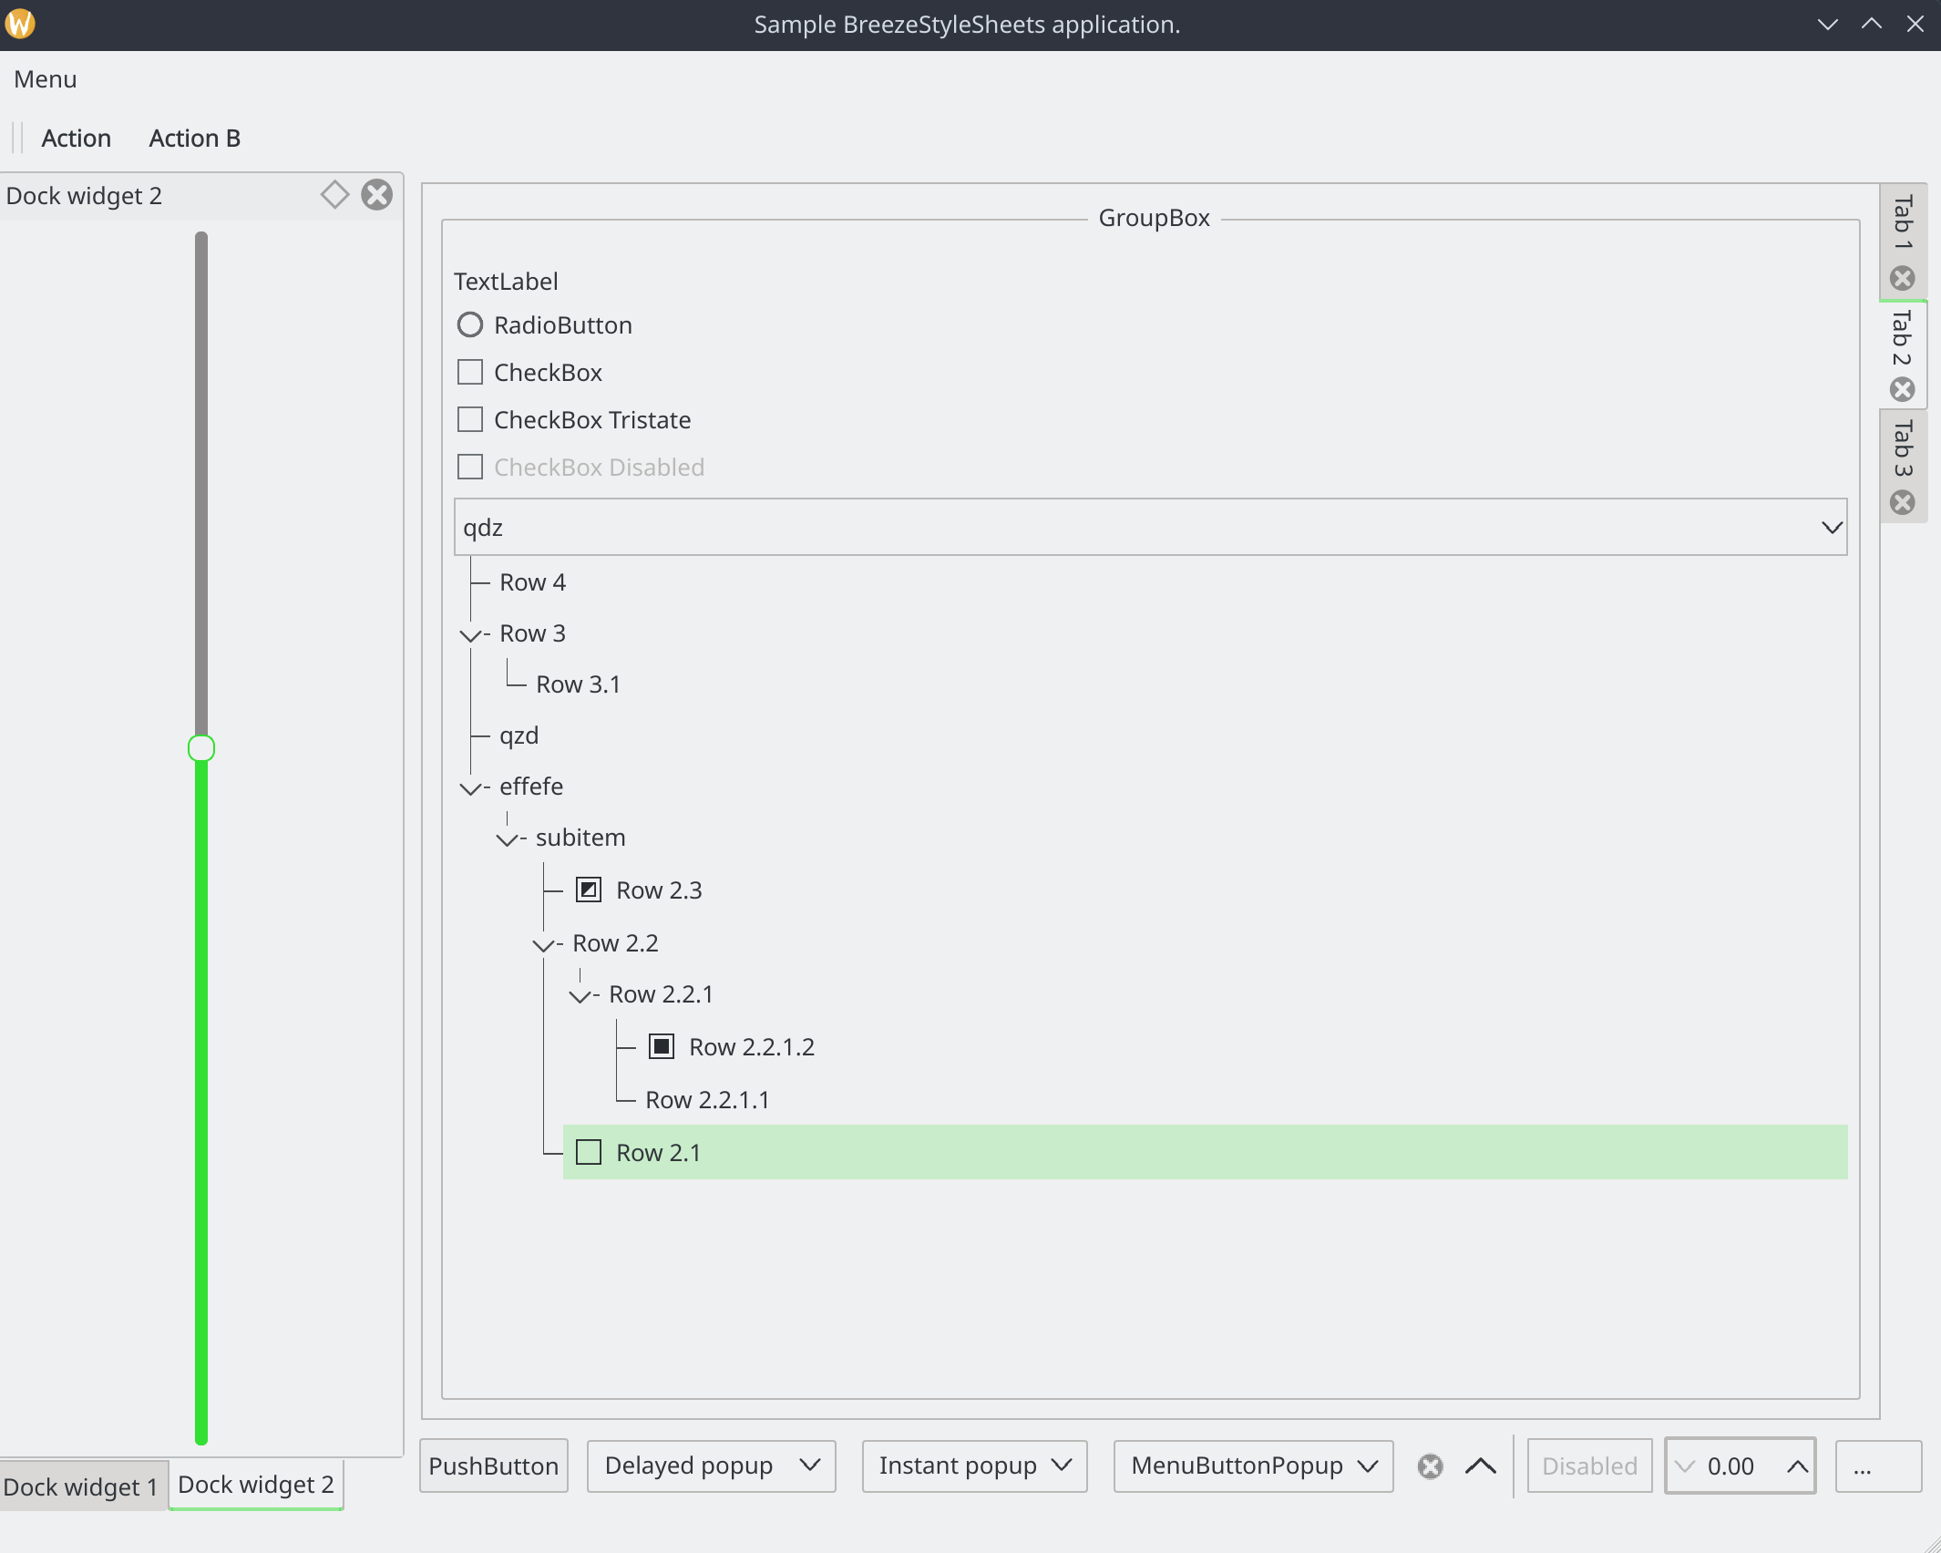Collapse the subitem branch
This screenshot has height=1553, width=1941.
[507, 839]
